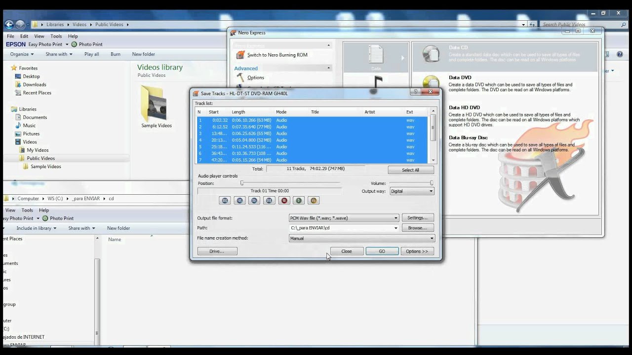Image resolution: width=632 pixels, height=355 pixels.
Task: Stop playback with the red stop button
Action: point(284,201)
